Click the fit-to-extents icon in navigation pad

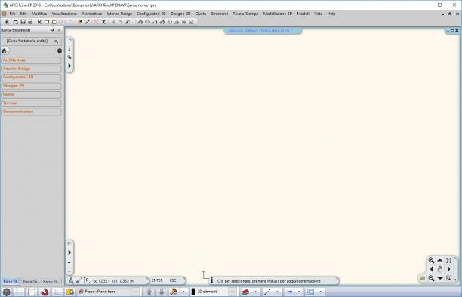(x=448, y=260)
